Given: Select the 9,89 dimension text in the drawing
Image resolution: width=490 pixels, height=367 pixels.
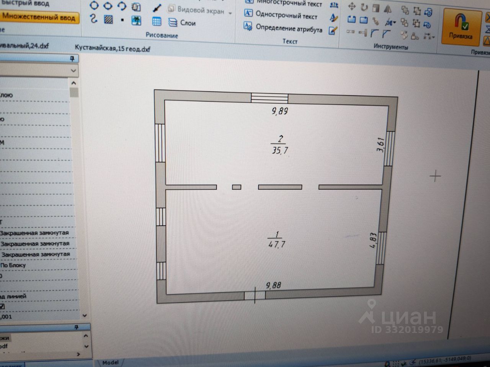Looking at the screenshot, I should tap(280, 111).
